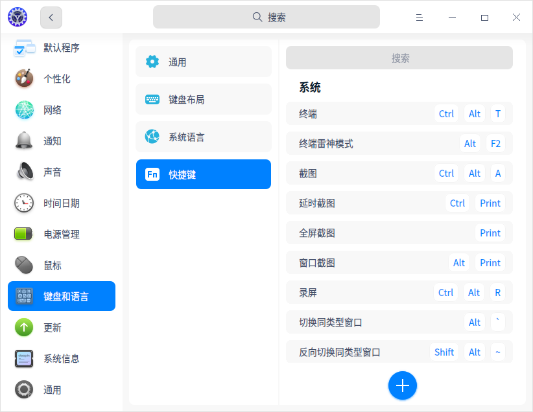Open 鼠标 mouse icon
Image resolution: width=533 pixels, height=412 pixels.
point(24,265)
